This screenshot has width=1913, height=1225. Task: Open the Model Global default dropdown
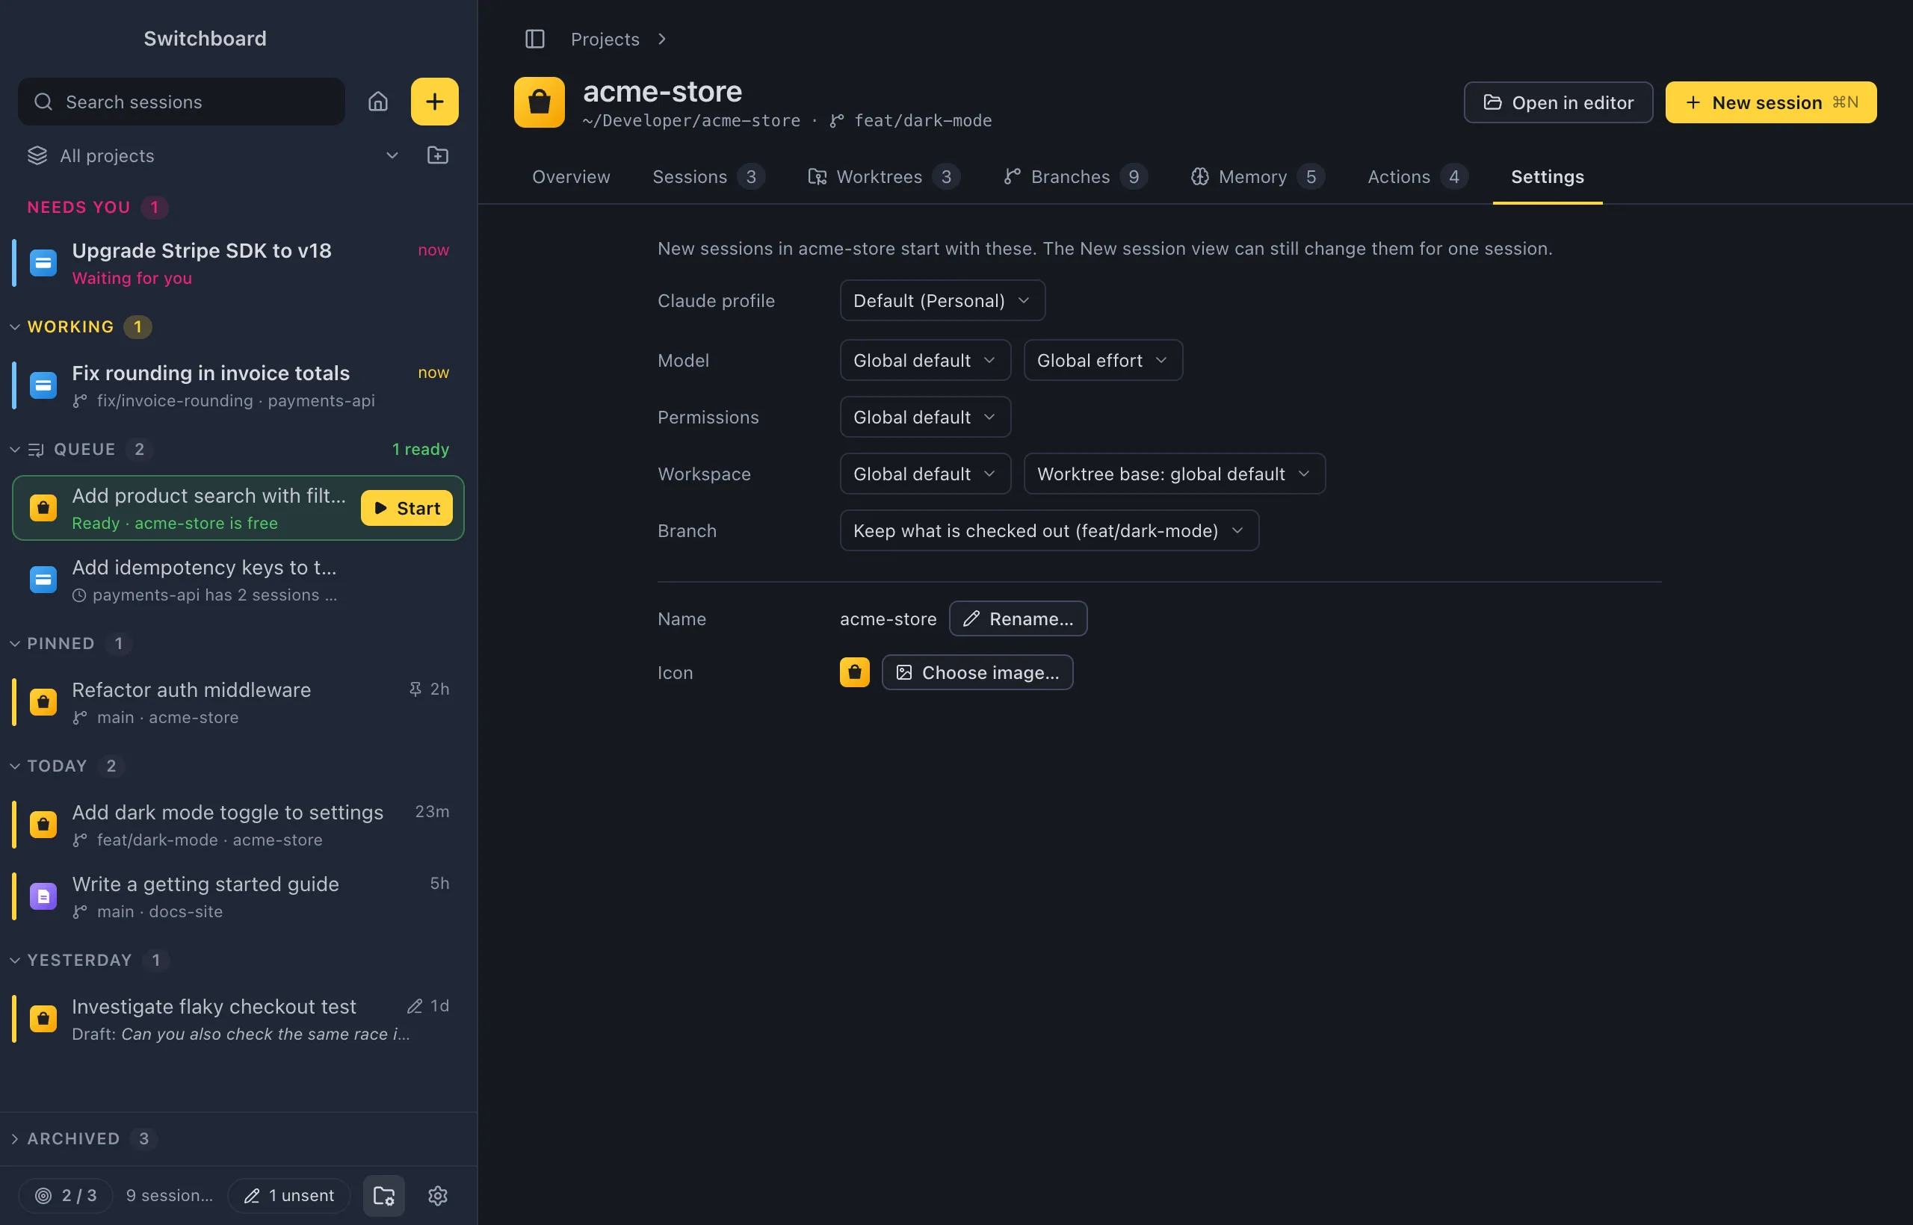[924, 360]
